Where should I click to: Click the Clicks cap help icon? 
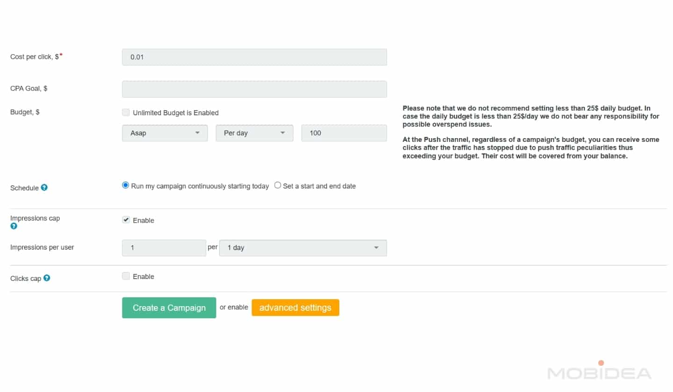(x=47, y=278)
